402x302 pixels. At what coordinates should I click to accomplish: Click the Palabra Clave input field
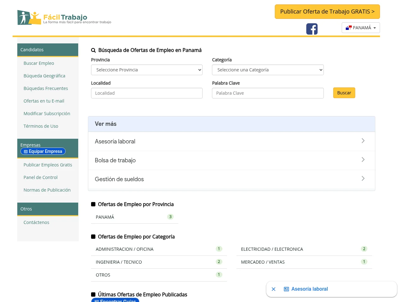click(268, 93)
